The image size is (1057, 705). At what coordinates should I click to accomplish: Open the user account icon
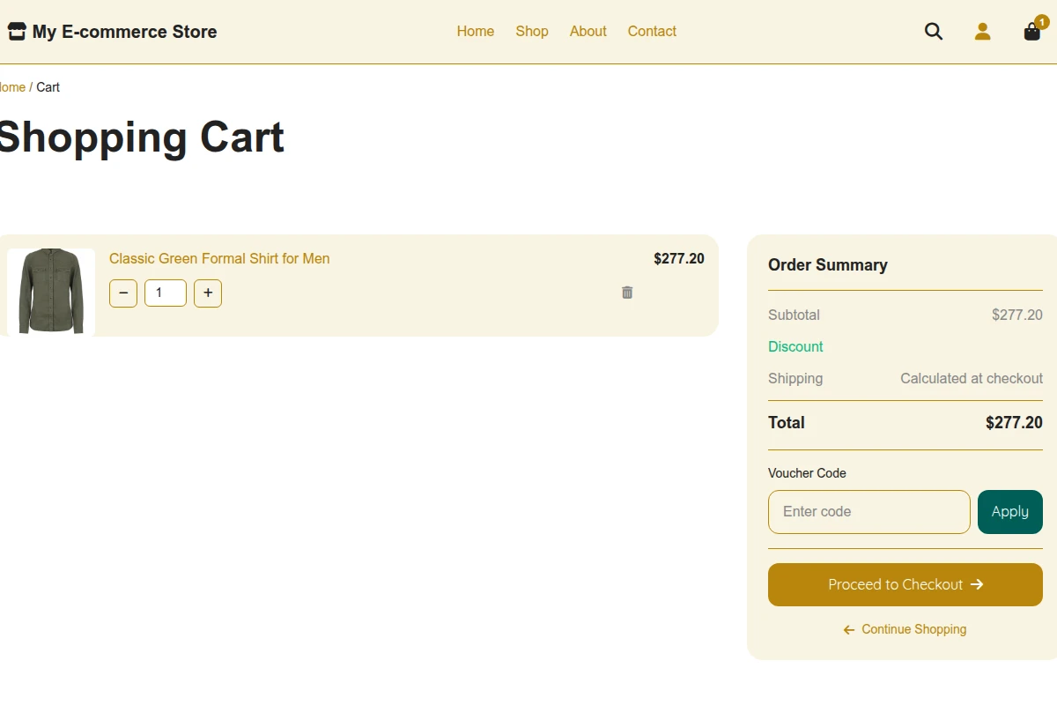[x=983, y=32]
